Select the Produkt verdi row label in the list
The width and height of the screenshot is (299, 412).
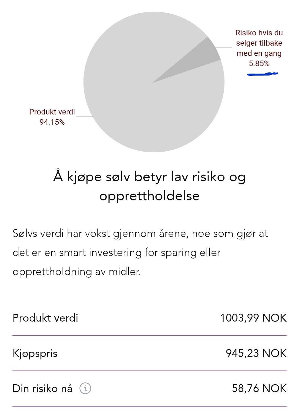pos(45,318)
